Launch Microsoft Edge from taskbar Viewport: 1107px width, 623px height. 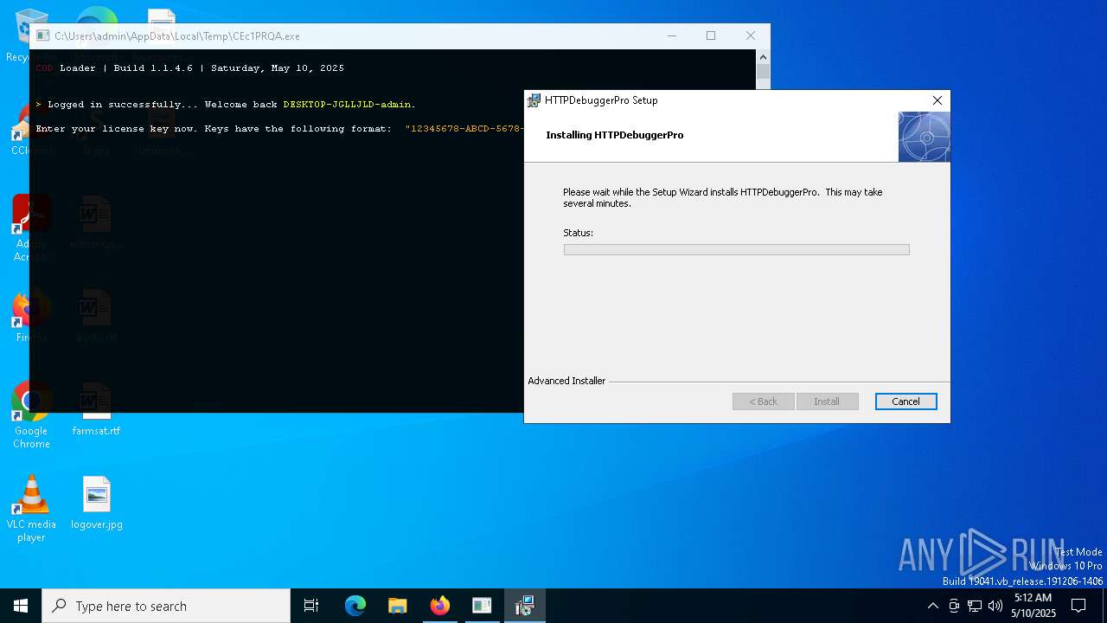point(355,606)
